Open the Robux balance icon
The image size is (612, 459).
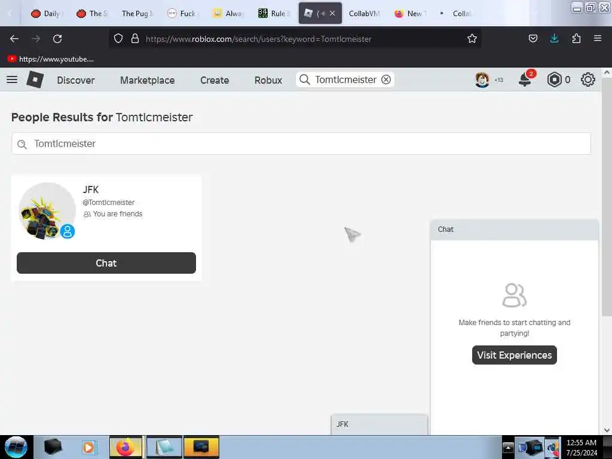(x=554, y=79)
